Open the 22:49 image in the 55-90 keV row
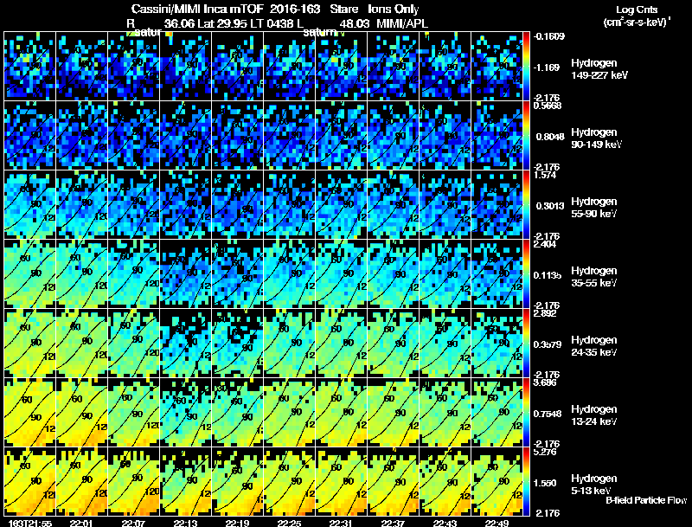The height and width of the screenshot is (527, 692). click(497, 204)
